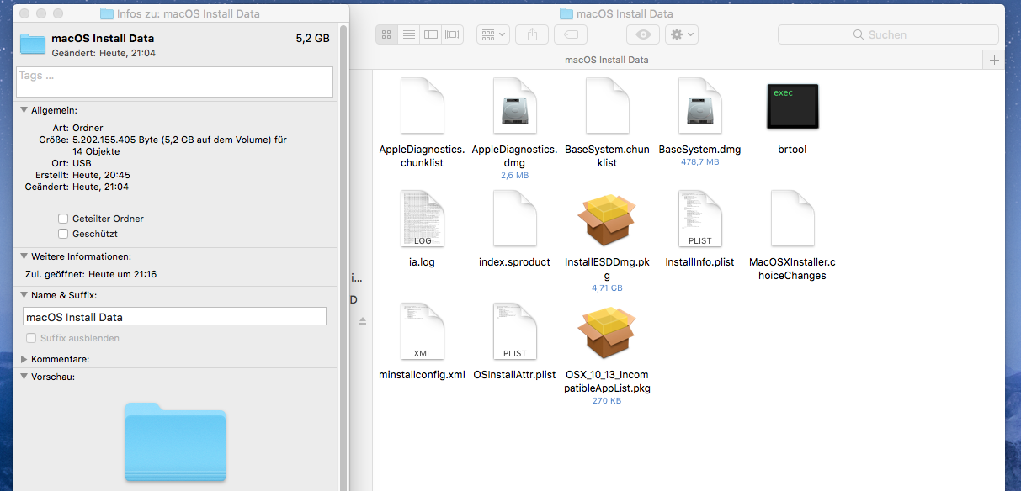Select the macOS Install Data tab
This screenshot has height=491, width=1021.
pos(607,60)
